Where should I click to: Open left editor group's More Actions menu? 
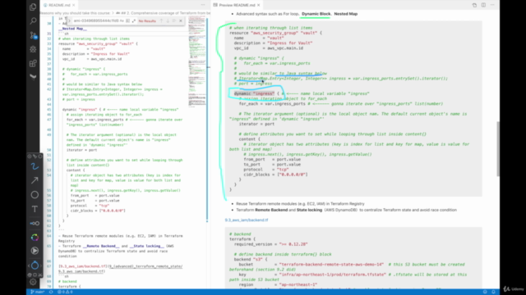click(x=203, y=5)
